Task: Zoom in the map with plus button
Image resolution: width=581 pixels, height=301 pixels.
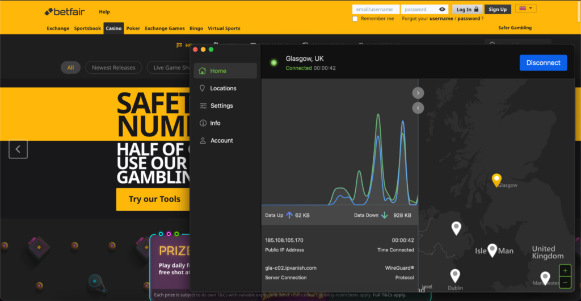Action: click(565, 270)
